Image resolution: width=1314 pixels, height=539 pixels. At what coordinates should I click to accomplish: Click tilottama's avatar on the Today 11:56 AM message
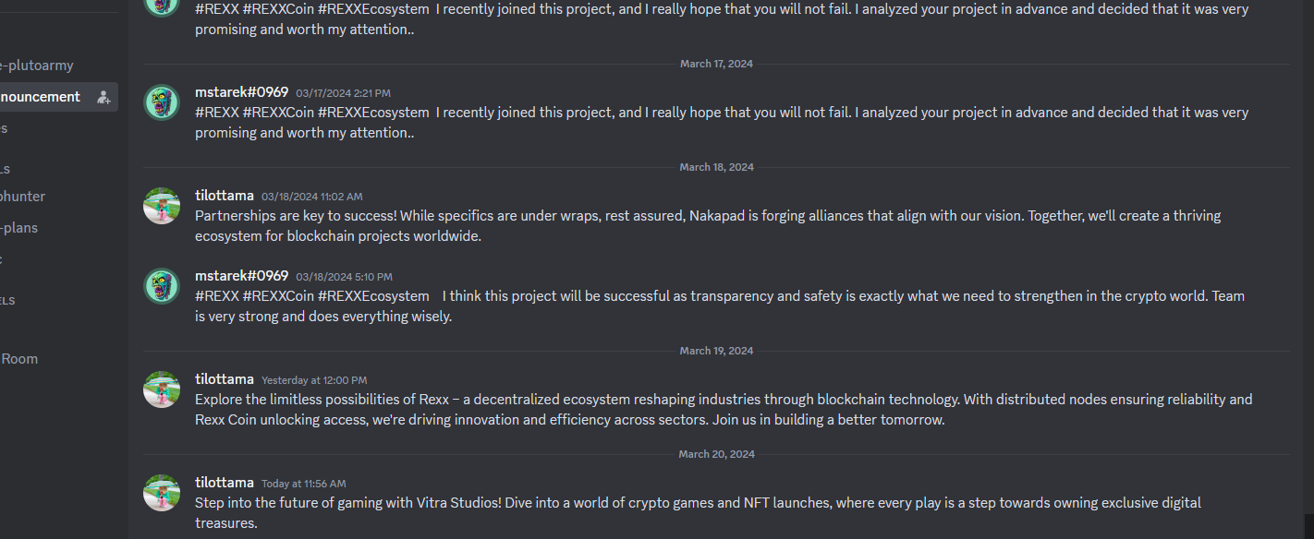162,493
